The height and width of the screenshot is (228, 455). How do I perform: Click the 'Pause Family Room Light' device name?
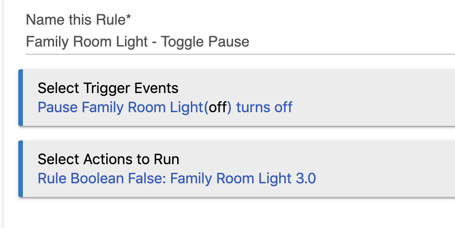120,107
